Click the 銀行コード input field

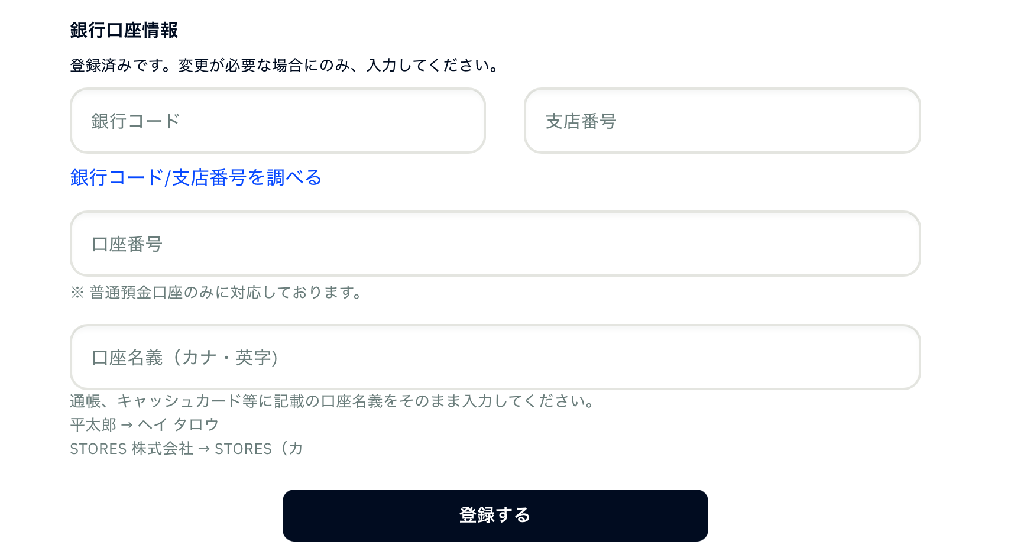[277, 121]
